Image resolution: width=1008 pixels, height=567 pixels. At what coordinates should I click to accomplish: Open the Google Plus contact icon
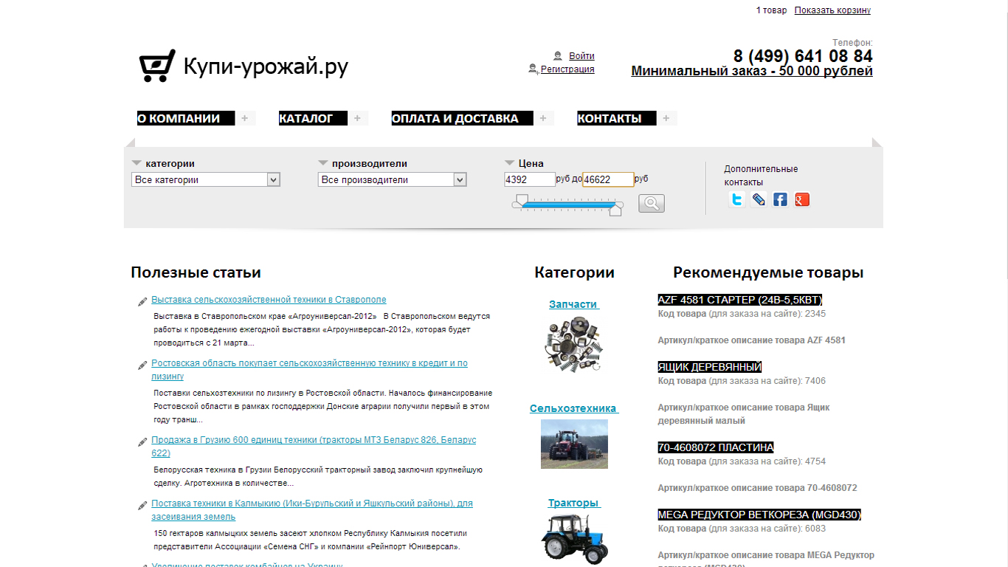802,199
